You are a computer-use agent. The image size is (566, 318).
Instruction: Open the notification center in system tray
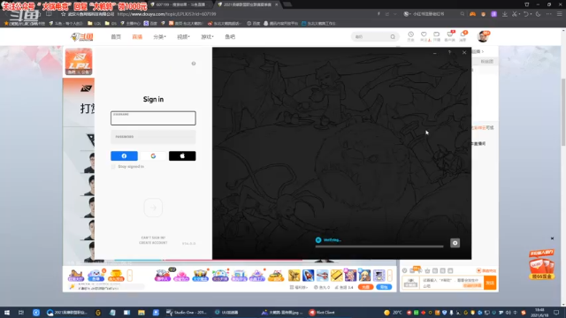point(556,313)
